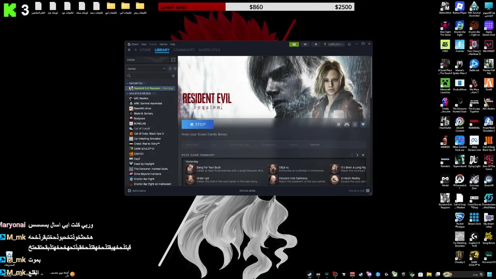Open Roblox Player desktop shortcut
This screenshot has width=496, height=279.
[x=460, y=8]
